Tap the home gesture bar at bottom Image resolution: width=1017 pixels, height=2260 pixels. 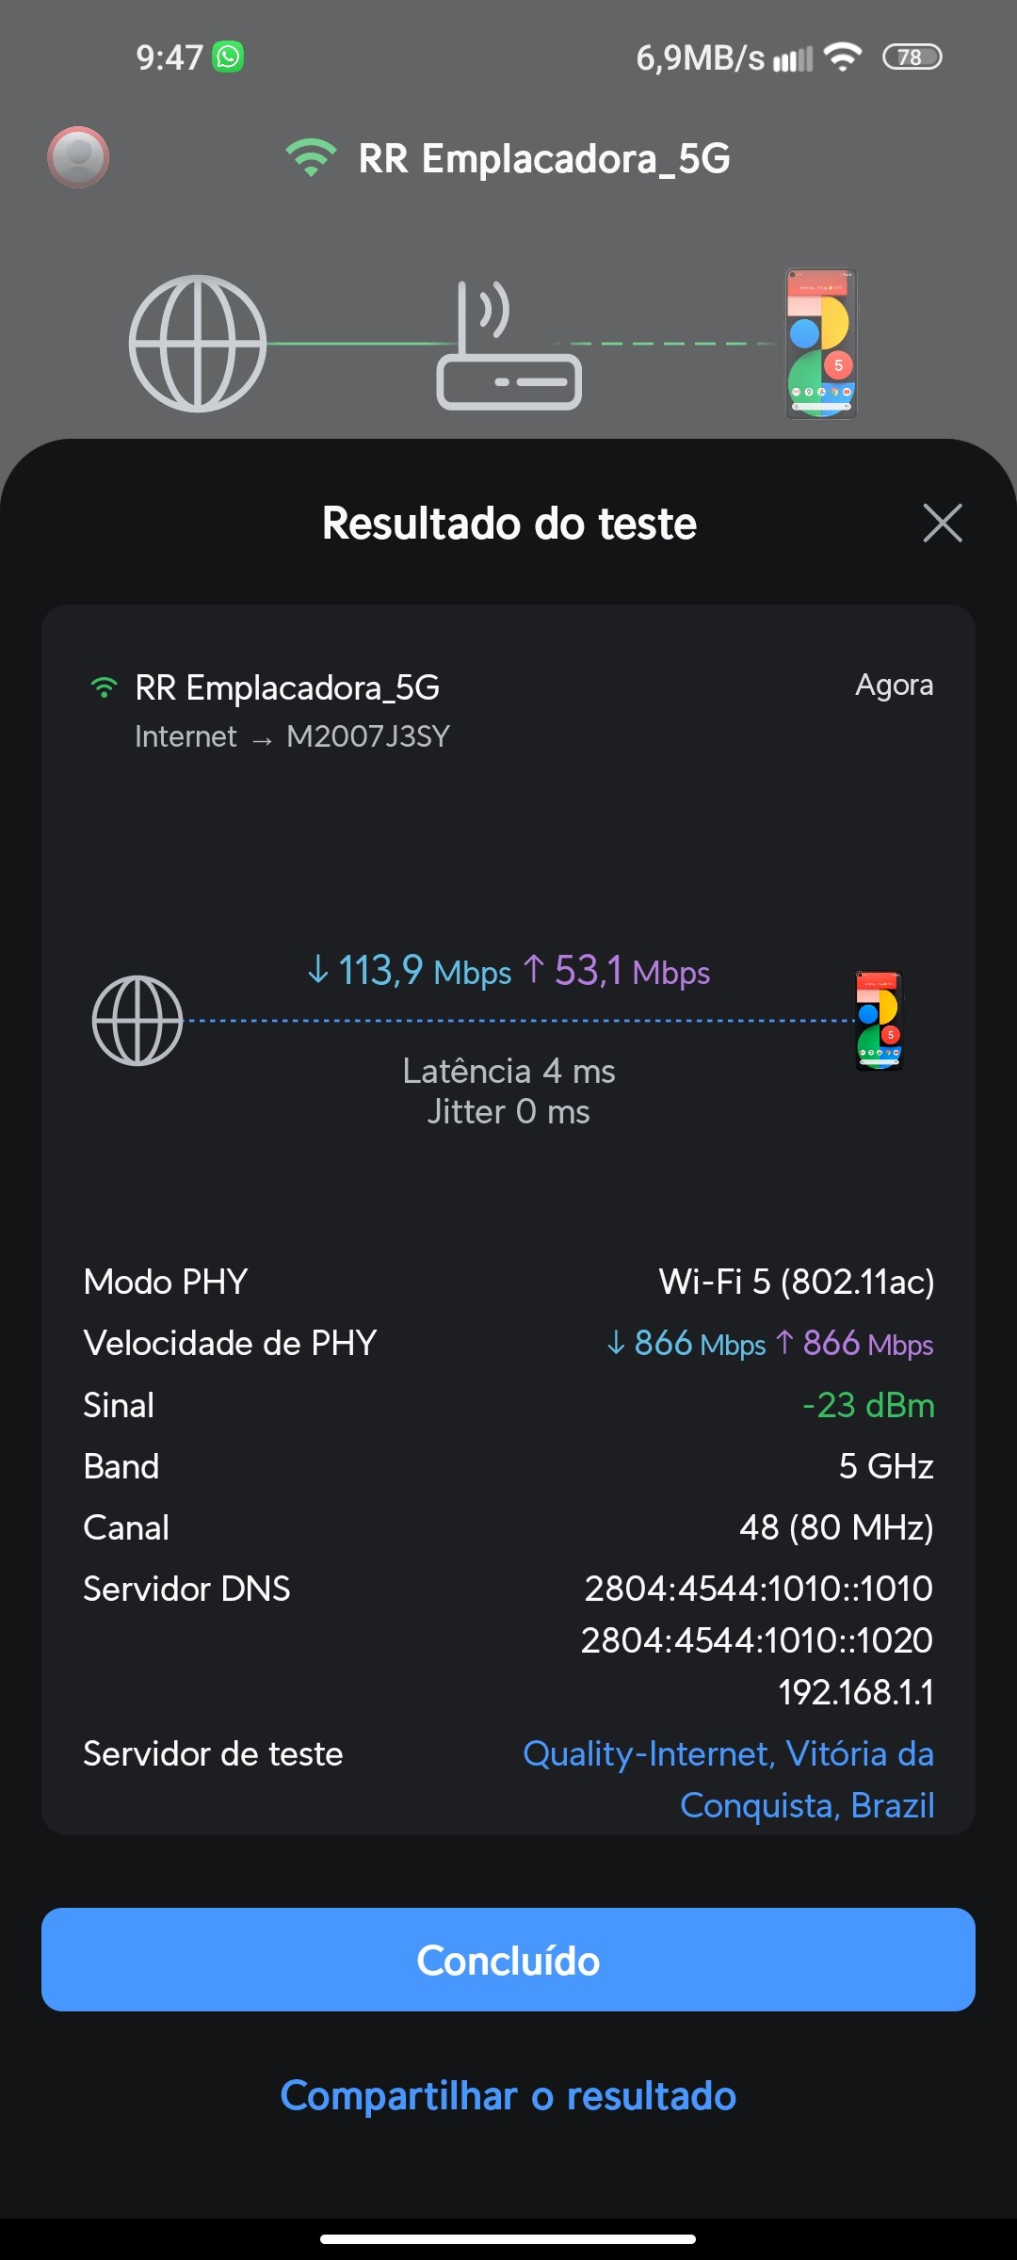[x=508, y=2238]
